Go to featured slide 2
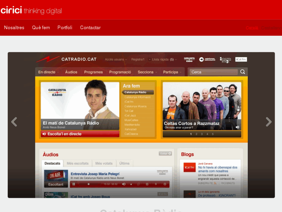The width and height of the screenshot is (282, 212). [196, 134]
